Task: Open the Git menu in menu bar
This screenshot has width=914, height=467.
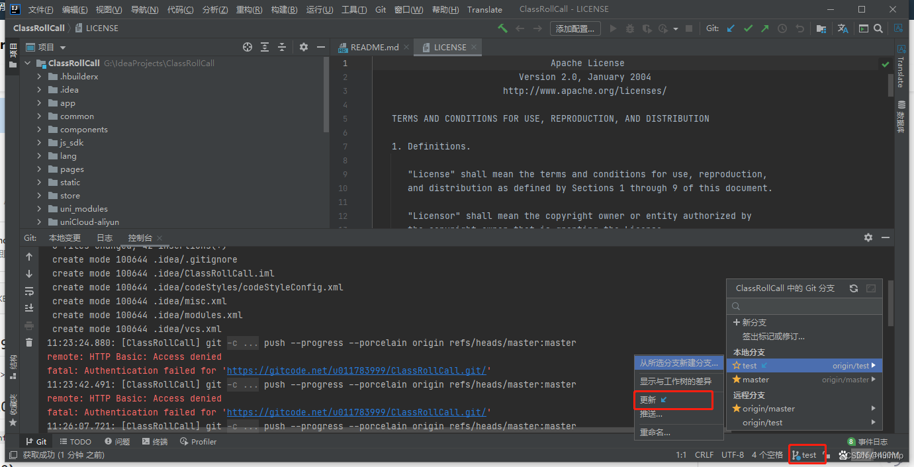Action: click(x=381, y=9)
